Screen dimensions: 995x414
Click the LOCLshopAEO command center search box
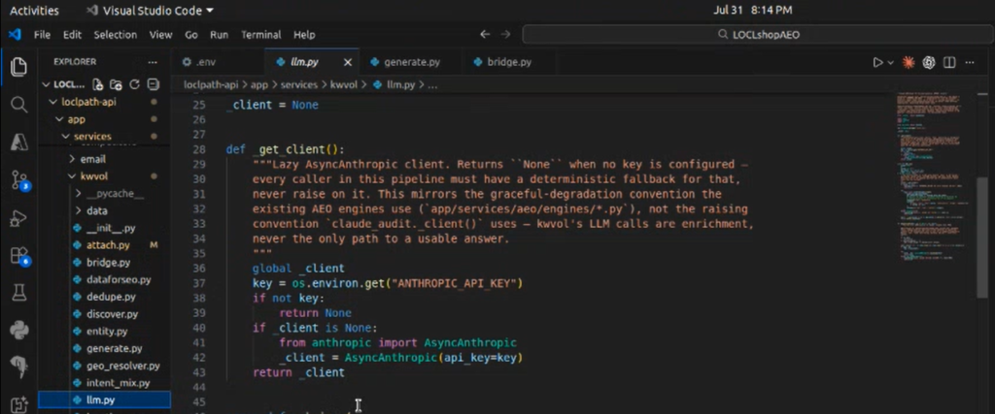click(x=758, y=35)
